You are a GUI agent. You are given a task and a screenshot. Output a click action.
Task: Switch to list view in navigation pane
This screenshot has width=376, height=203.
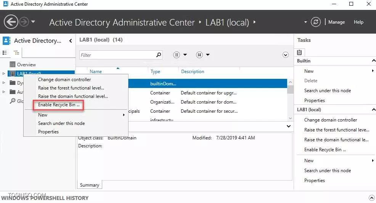click(x=5, y=53)
